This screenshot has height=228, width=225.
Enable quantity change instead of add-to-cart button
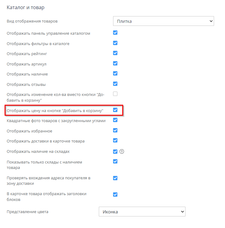click(115, 94)
